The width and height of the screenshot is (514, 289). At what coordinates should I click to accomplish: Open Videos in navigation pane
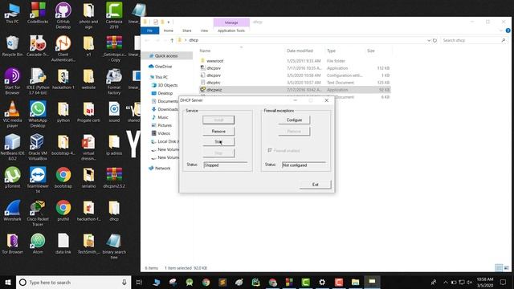point(164,133)
